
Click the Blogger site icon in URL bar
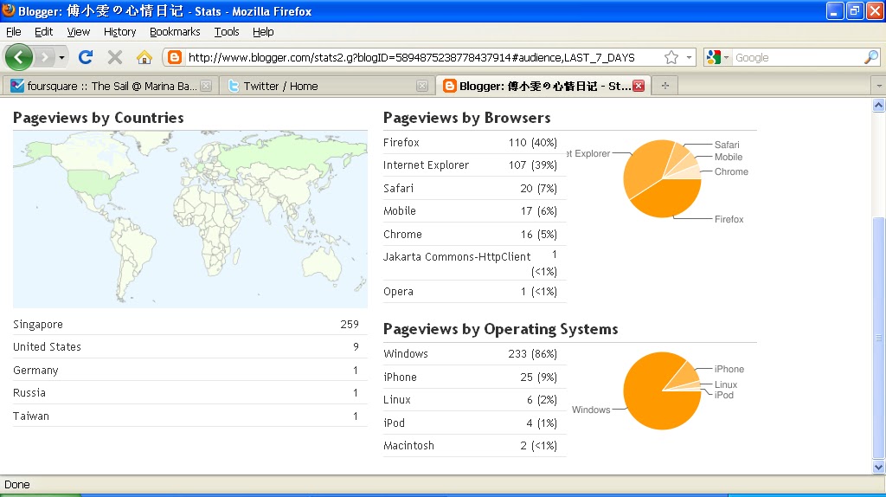175,57
